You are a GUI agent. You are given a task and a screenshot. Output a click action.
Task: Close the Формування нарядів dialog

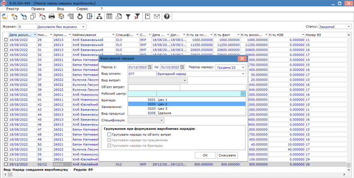click(242, 58)
